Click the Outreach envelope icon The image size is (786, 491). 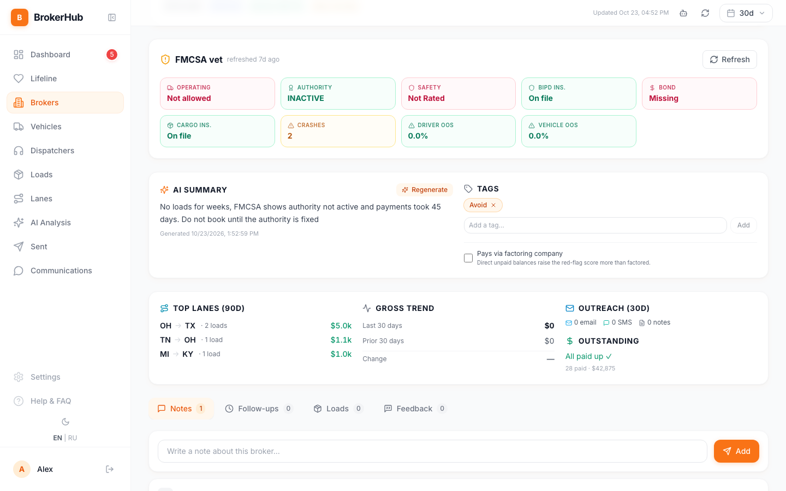[x=570, y=308]
